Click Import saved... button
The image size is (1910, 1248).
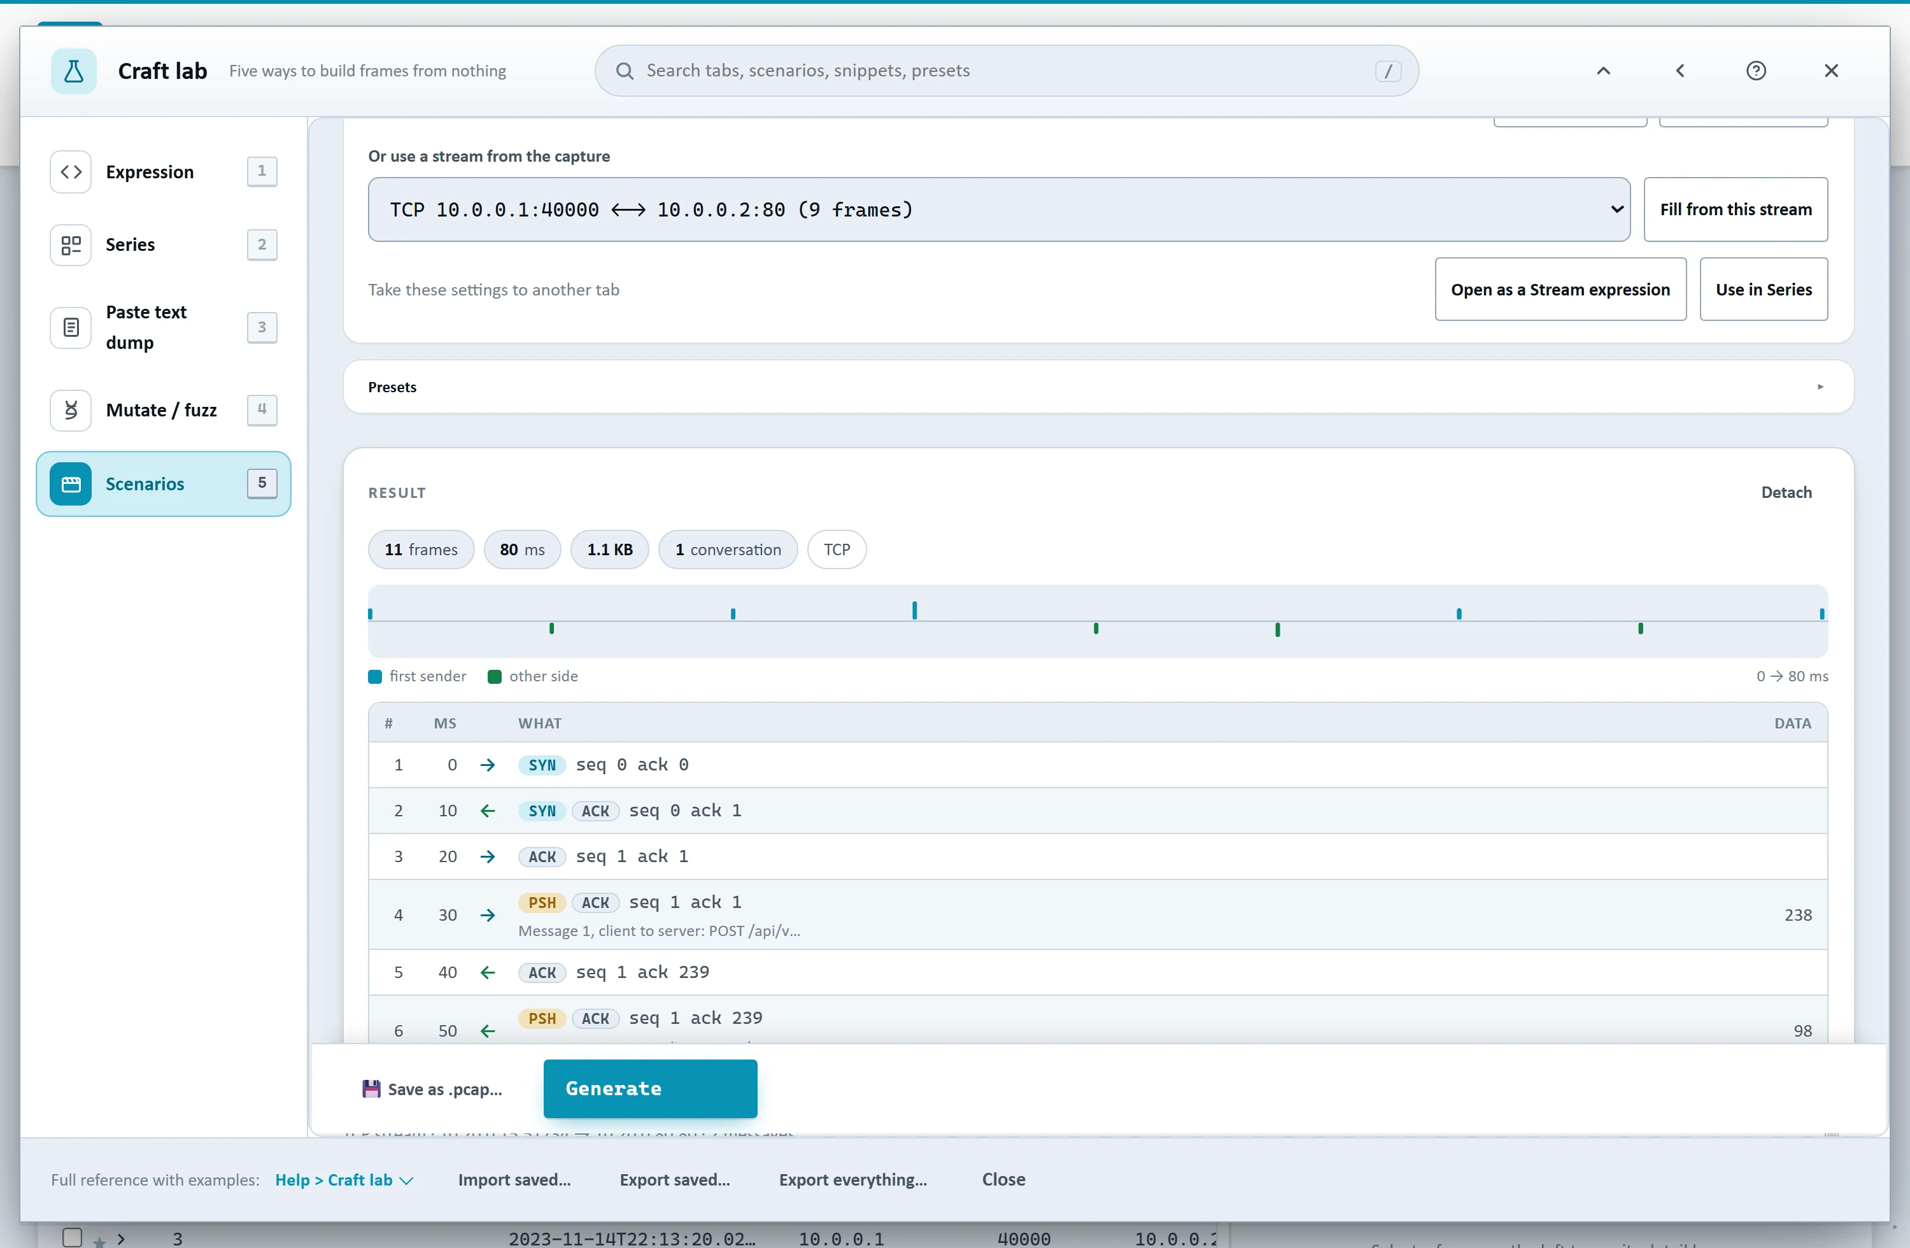[x=514, y=1179]
